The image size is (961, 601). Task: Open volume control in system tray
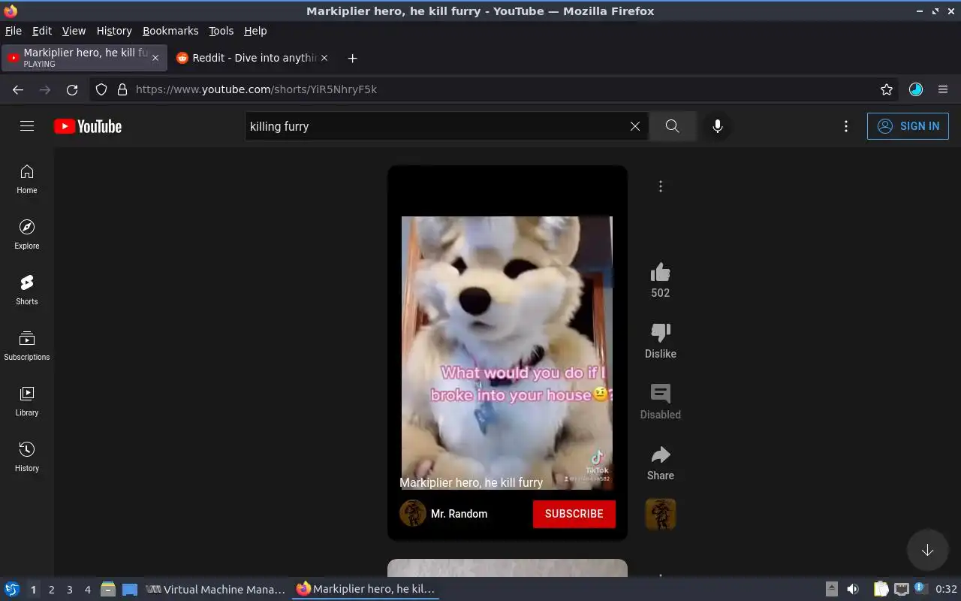point(853,589)
